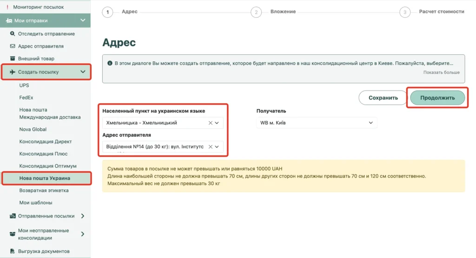Open Внешний товар page
Viewport: 476px width, 258px height.
pos(36,59)
